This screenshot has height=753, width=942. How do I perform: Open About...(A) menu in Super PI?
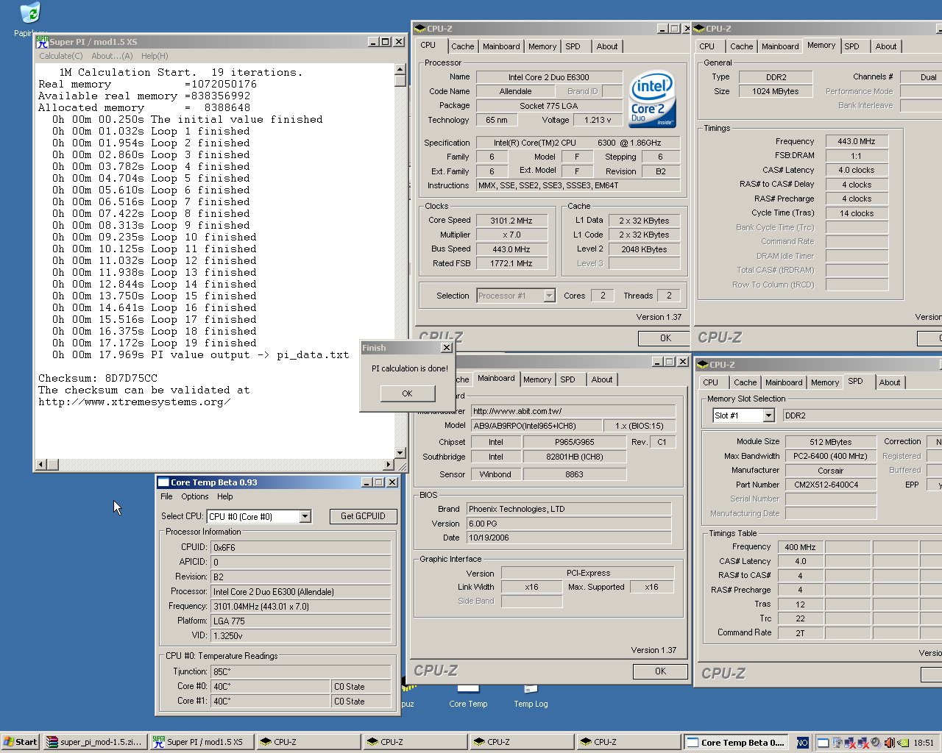pyautogui.click(x=112, y=56)
